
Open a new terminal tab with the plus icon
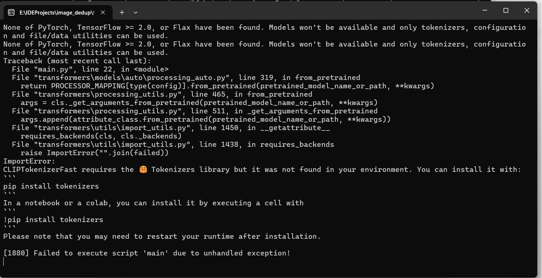(x=122, y=12)
